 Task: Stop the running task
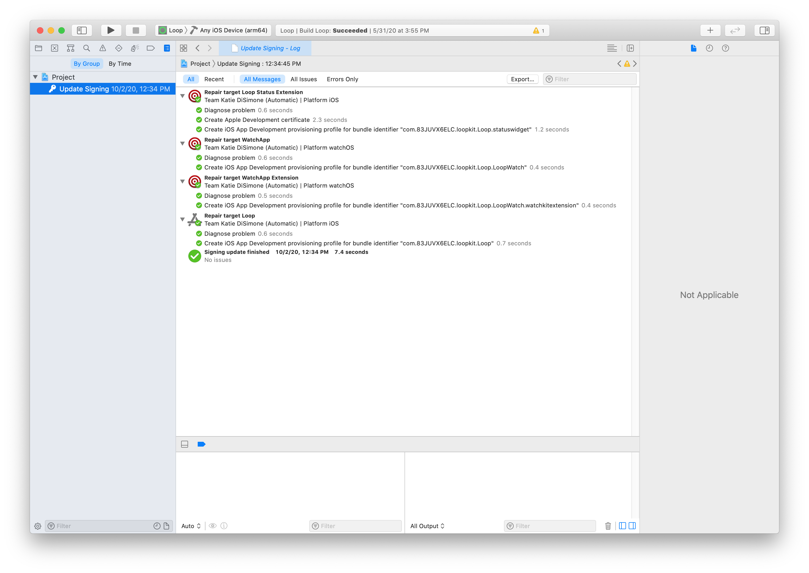[x=136, y=30]
